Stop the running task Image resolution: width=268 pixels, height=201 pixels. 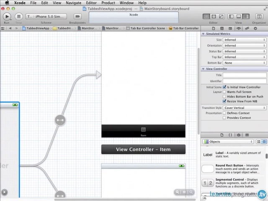tap(19, 17)
